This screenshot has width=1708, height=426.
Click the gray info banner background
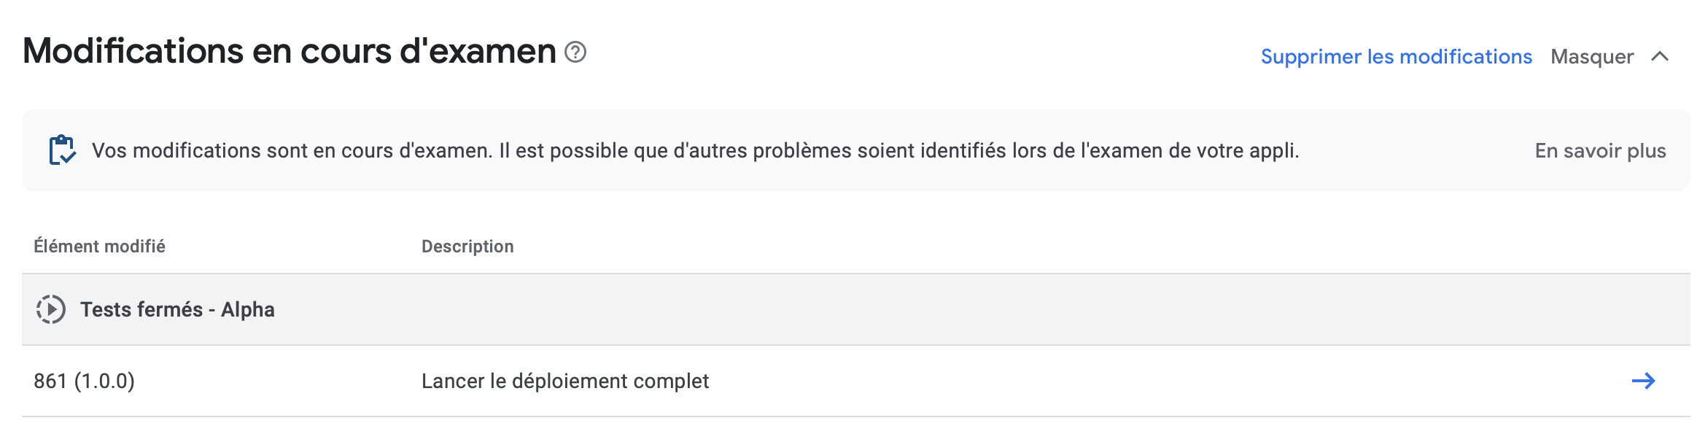[856, 150]
